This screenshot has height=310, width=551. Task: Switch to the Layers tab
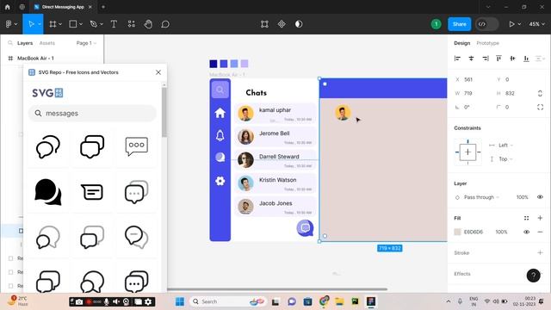25,43
